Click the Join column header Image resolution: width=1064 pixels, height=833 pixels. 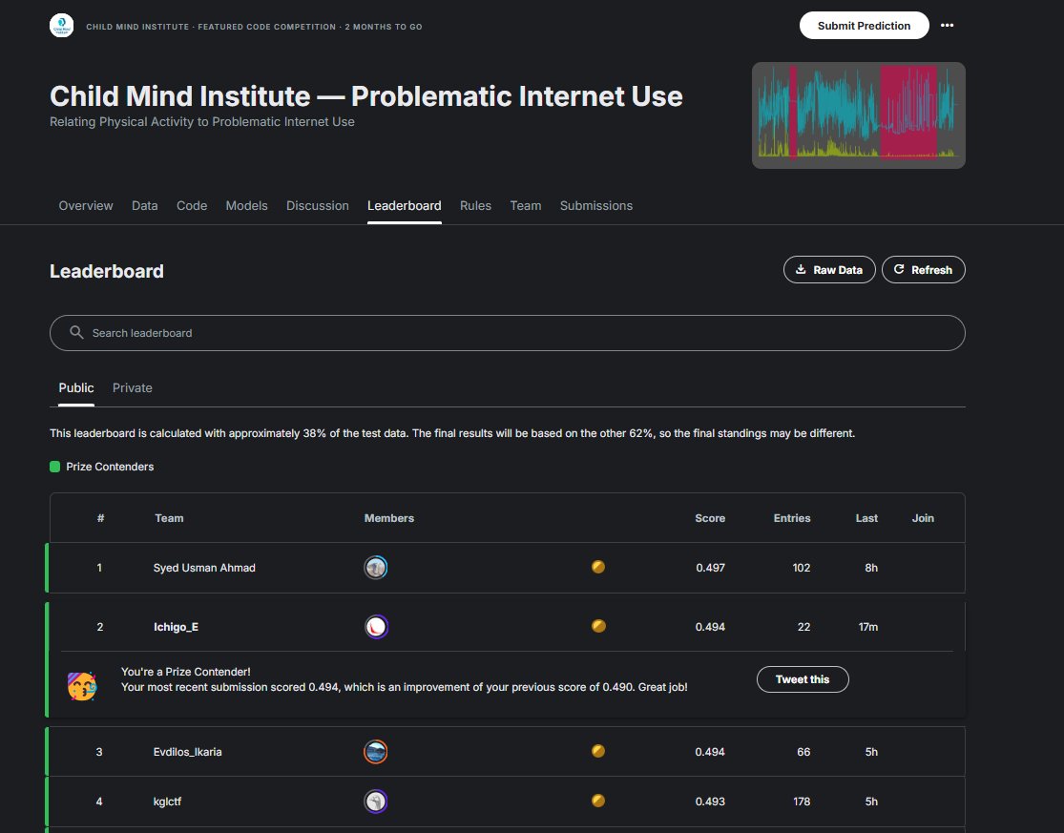pos(923,518)
